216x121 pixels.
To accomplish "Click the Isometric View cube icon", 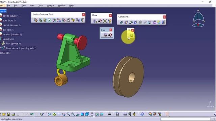I will tap(87, 114).
